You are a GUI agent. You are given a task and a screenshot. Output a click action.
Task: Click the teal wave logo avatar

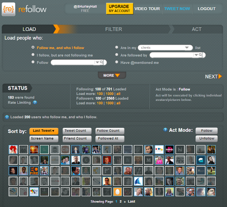coord(201,160)
